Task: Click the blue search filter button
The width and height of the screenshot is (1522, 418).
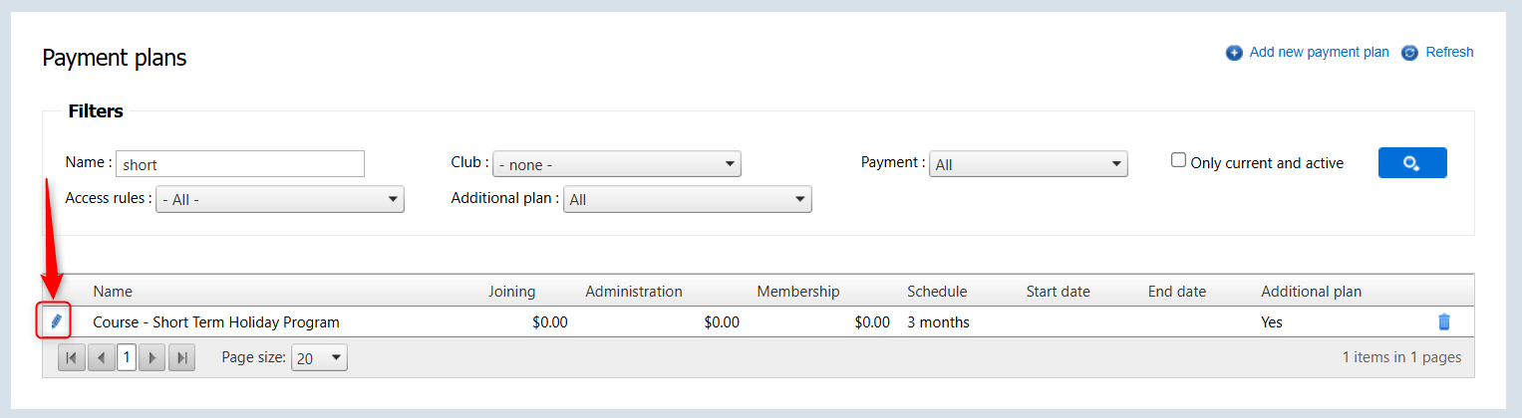Action: (x=1411, y=163)
